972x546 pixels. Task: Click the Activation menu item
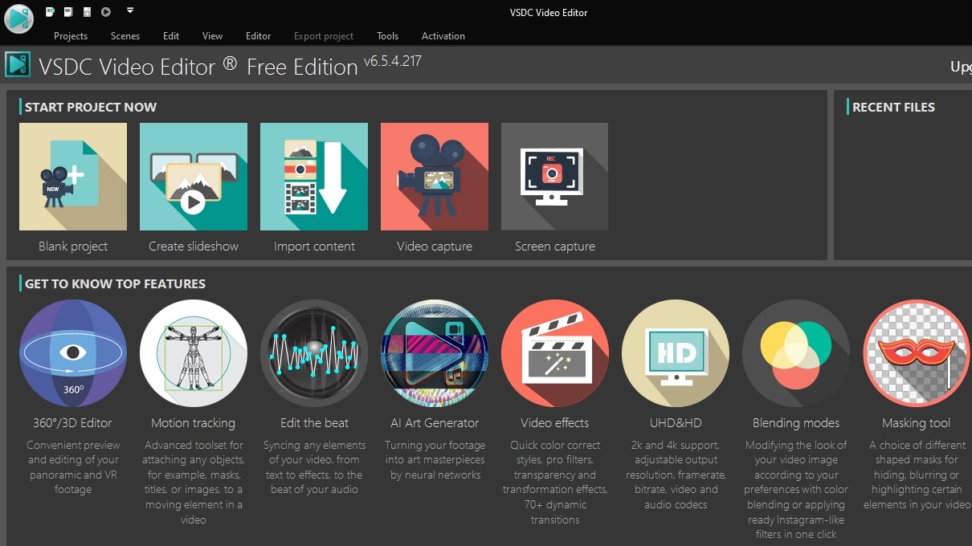(x=443, y=36)
